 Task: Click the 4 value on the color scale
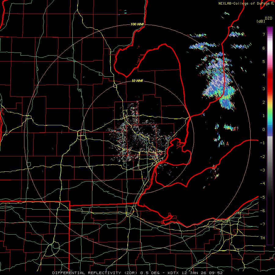click(x=264, y=75)
